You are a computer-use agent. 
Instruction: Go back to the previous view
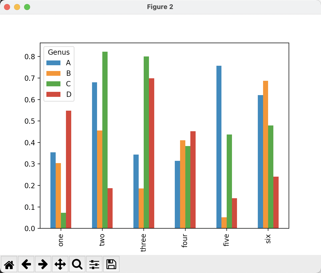tap(26, 264)
